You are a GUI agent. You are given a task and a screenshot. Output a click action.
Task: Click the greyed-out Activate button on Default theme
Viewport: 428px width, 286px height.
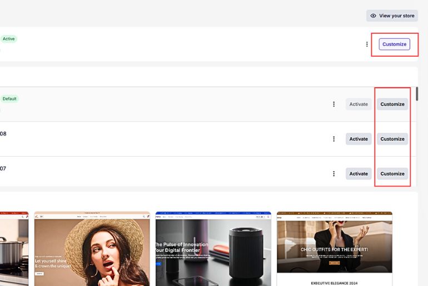359,104
